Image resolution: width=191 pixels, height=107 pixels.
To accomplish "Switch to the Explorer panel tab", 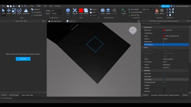I will click(x=145, y=95).
